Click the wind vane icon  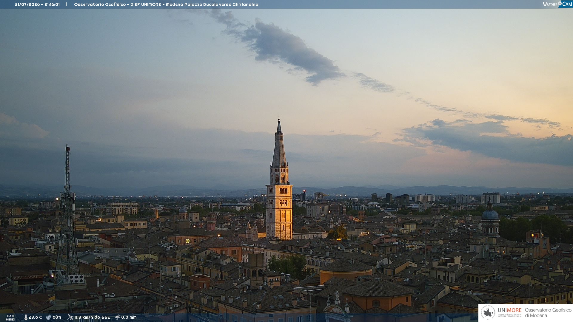point(70,317)
